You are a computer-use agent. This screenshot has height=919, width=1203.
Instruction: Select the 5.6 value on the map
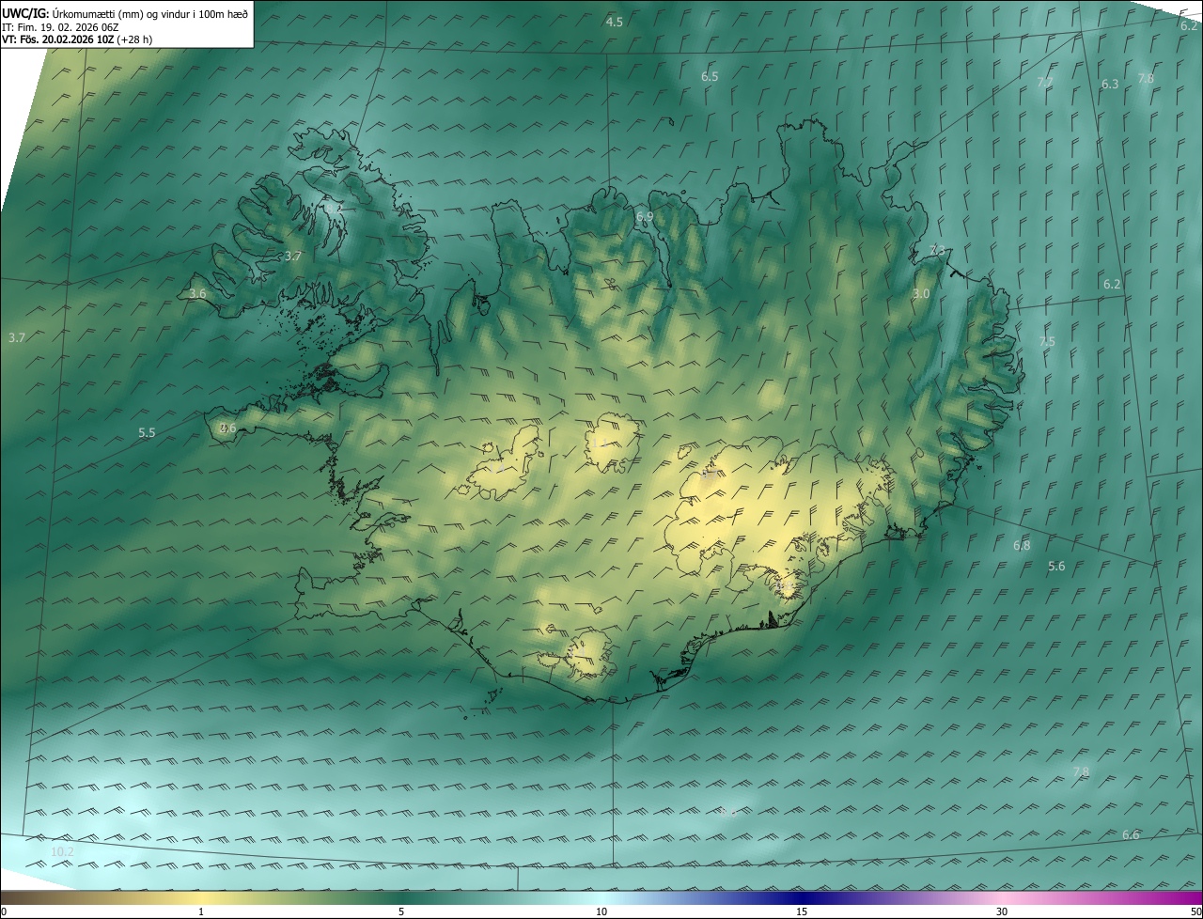1056,567
